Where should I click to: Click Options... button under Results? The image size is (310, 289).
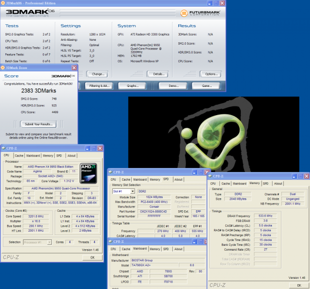coord(211,74)
